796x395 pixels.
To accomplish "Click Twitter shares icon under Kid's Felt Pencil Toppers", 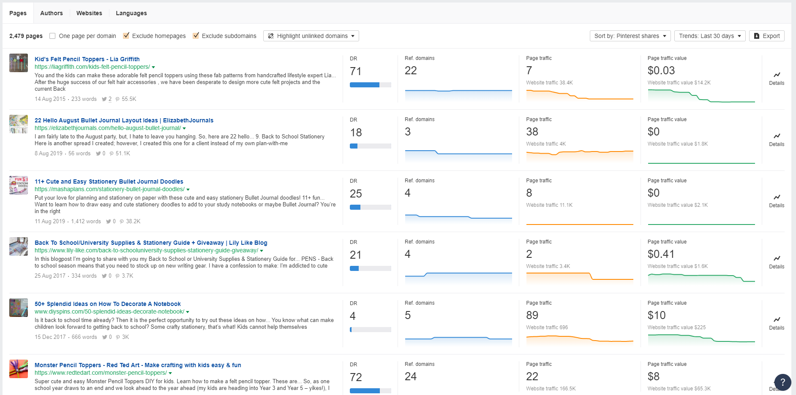I will (104, 99).
